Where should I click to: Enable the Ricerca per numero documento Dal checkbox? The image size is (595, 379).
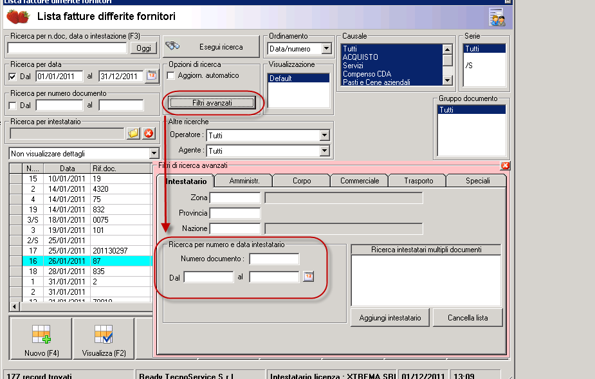pyautogui.click(x=12, y=105)
